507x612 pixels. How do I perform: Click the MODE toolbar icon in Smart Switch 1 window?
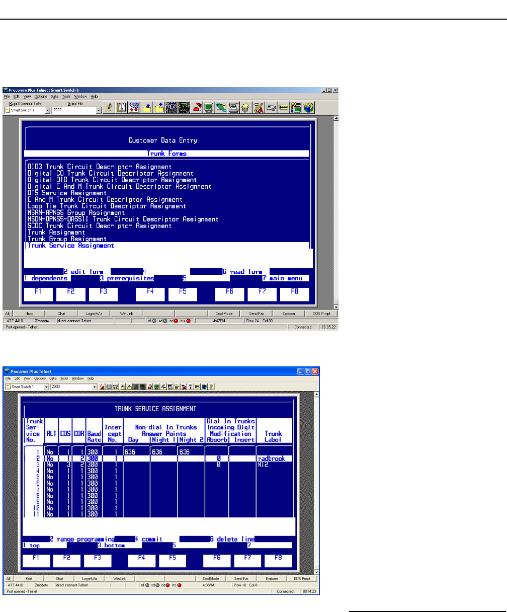133,109
